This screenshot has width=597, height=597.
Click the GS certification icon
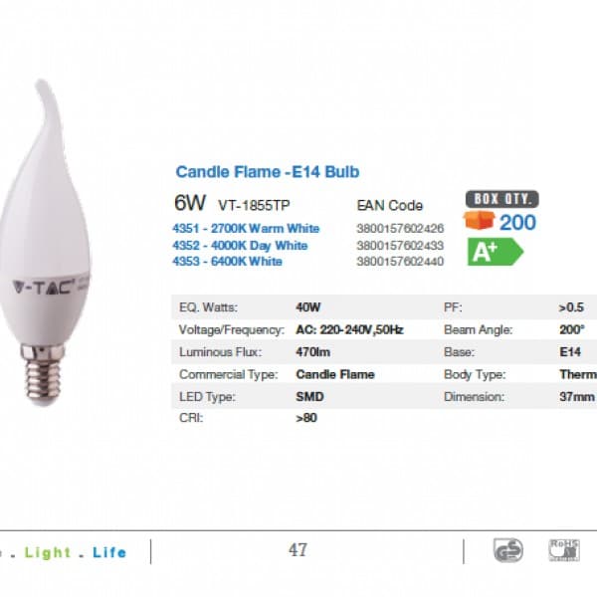(x=507, y=550)
